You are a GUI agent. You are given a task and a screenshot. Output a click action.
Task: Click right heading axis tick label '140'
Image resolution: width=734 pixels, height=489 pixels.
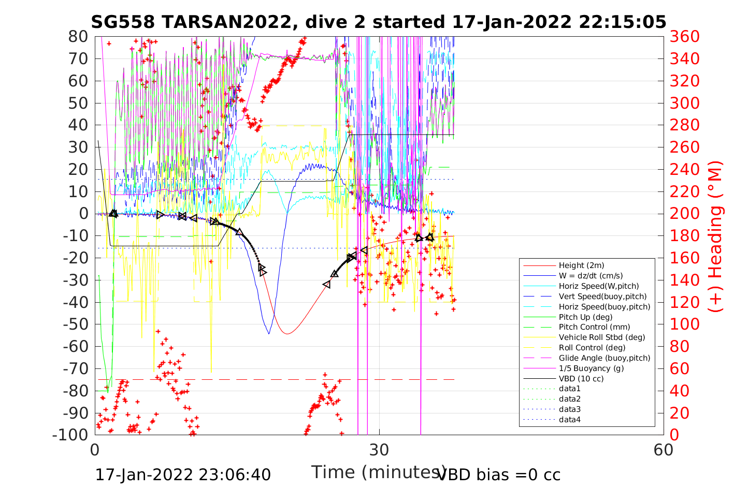685,280
